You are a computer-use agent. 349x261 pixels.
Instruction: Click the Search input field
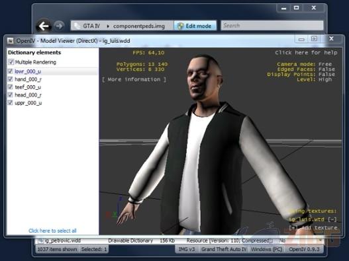pyautogui.click(x=272, y=25)
